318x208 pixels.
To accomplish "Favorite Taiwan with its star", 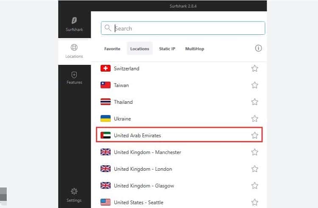I will coord(255,85).
